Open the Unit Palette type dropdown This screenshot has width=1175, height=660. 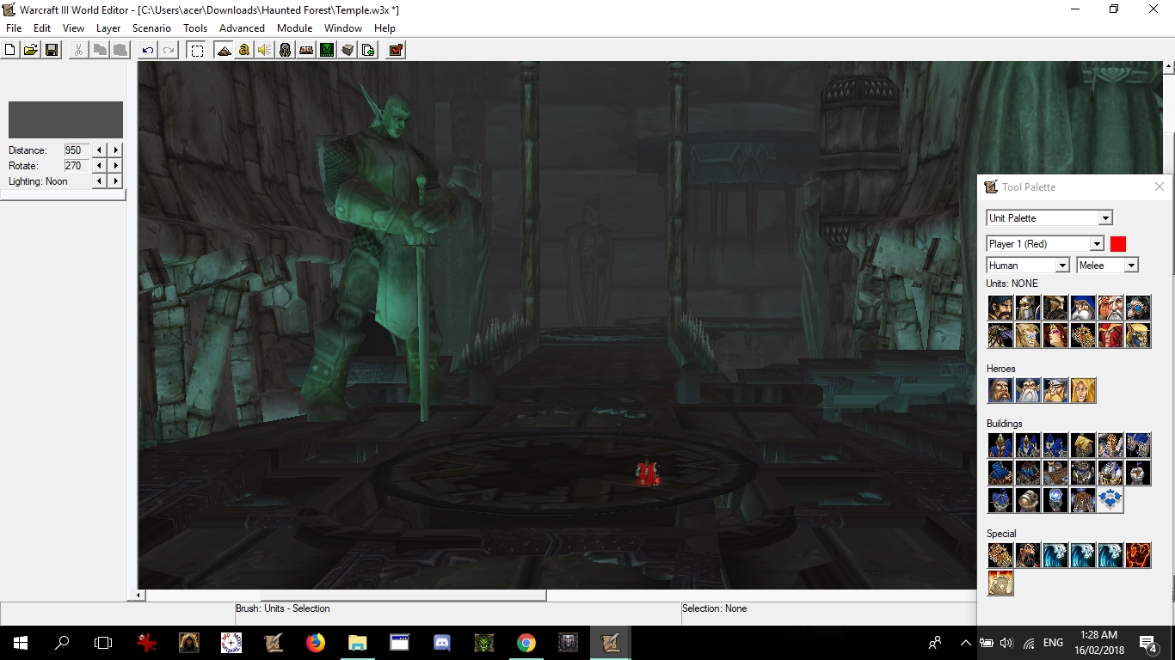point(1049,218)
